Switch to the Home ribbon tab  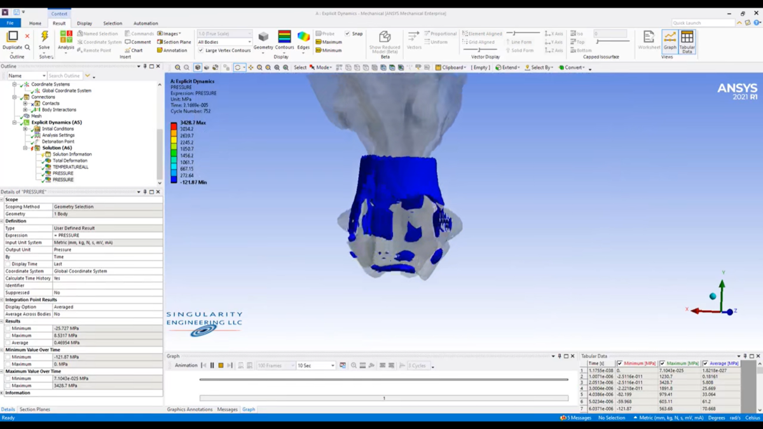coord(35,24)
